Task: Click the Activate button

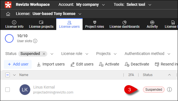Action: [x=109, y=64]
